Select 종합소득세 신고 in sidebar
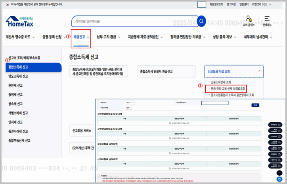Screen dimensions: 287x184 (x=33, y=67)
